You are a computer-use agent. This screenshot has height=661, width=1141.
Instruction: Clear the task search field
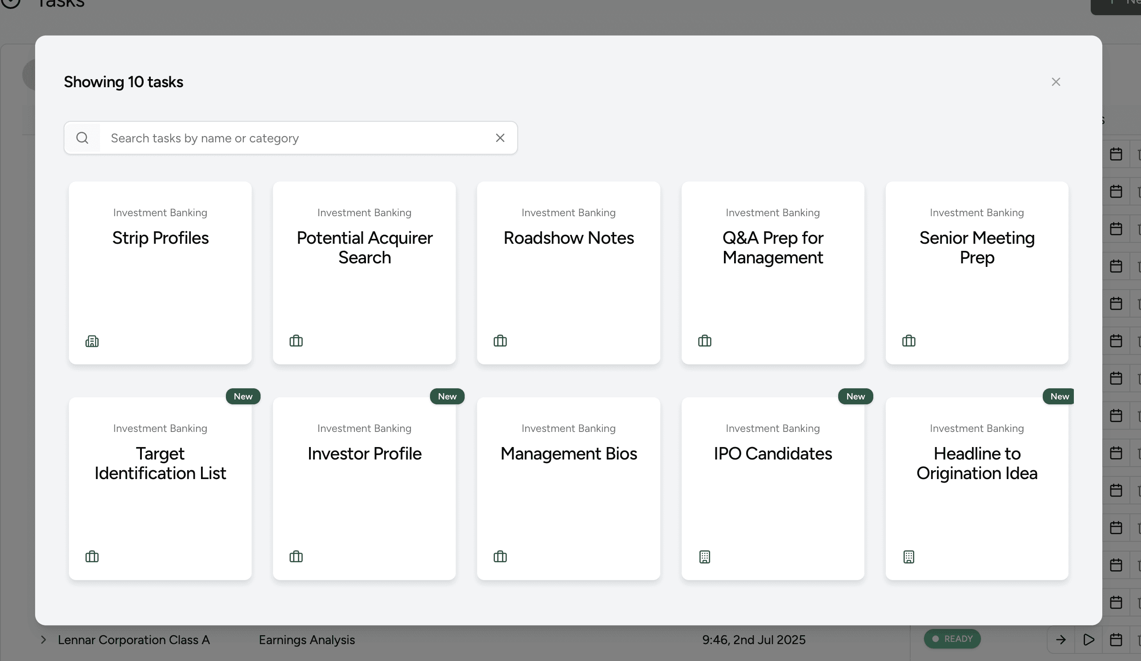click(500, 138)
